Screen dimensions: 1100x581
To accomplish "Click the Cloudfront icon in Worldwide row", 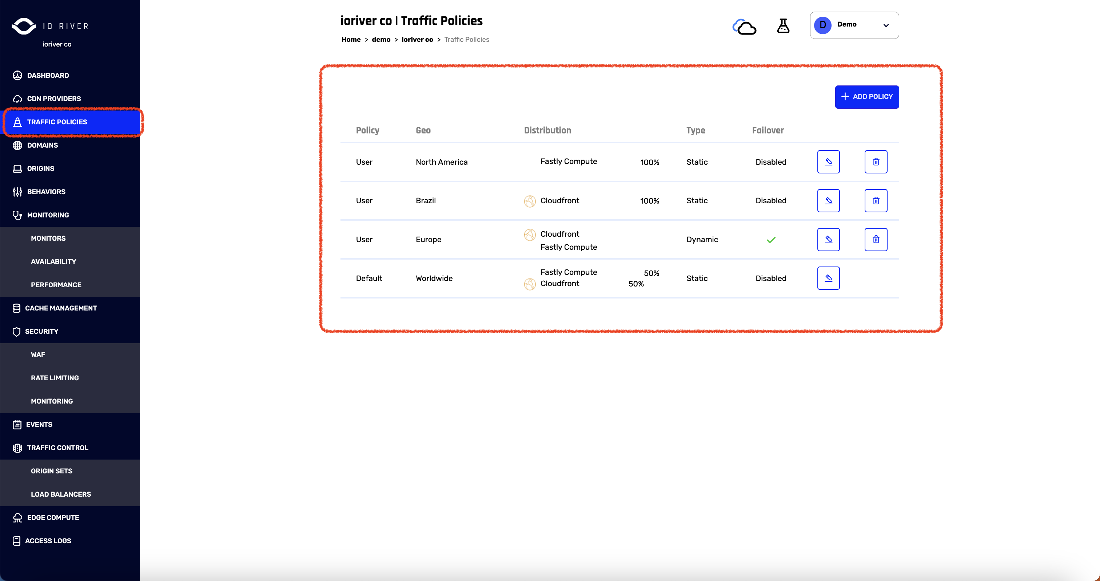I will (530, 284).
